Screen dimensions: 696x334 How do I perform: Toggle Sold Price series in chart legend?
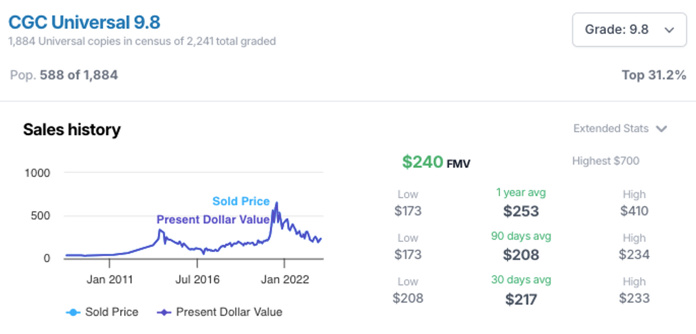pos(102,312)
